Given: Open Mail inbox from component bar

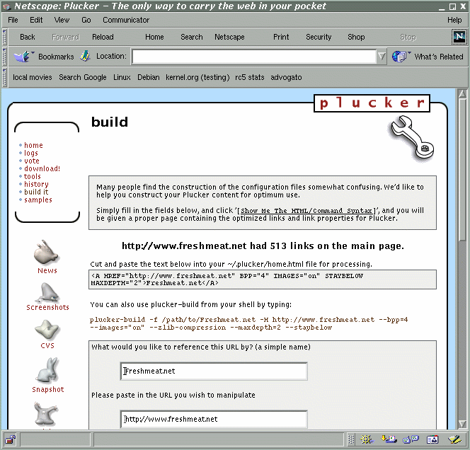Looking at the screenshot, I should pyautogui.click(x=389, y=439).
